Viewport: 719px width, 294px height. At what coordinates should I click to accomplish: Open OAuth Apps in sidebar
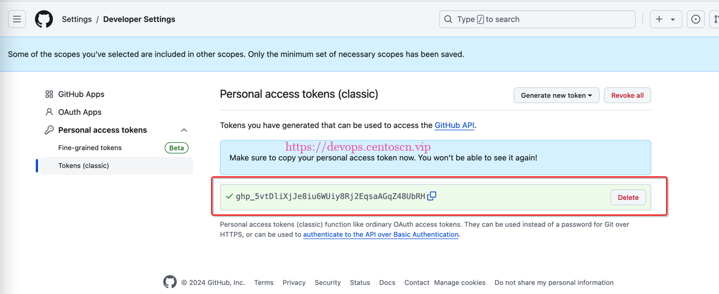(80, 112)
